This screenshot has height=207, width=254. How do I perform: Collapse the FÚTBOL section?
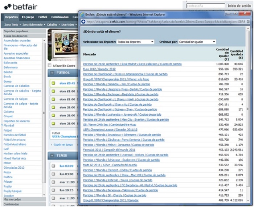pyautogui.click(x=52, y=73)
